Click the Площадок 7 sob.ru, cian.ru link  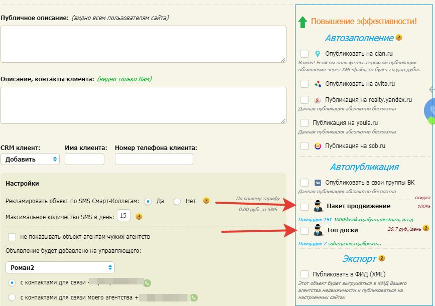pyautogui.click(x=340, y=243)
